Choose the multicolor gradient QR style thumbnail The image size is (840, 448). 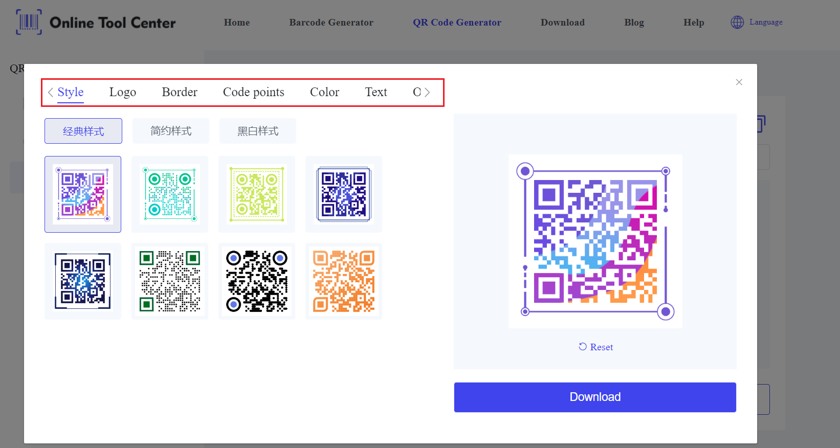pos(83,194)
